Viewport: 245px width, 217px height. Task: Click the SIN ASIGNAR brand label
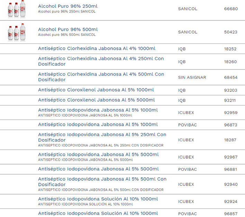pos(192,77)
